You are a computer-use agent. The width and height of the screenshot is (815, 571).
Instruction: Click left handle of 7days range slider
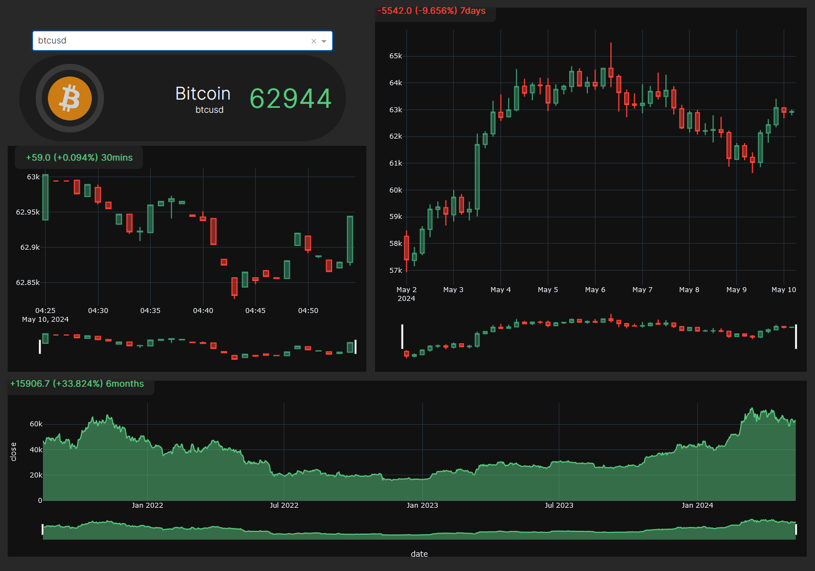[403, 336]
